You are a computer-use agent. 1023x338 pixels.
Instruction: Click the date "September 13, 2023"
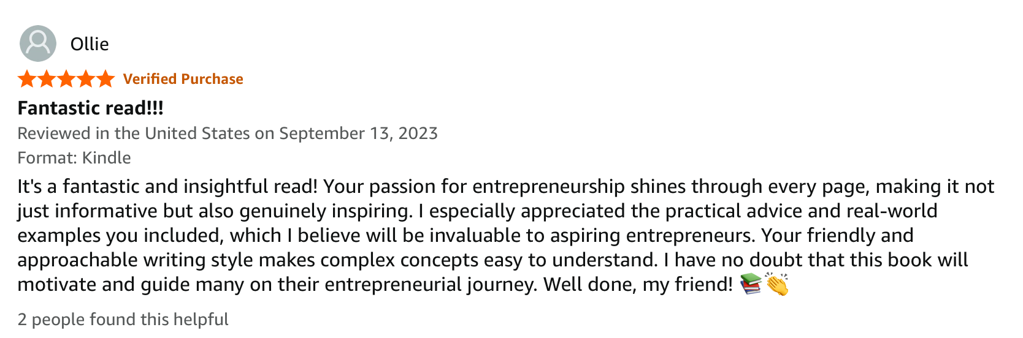(358, 133)
